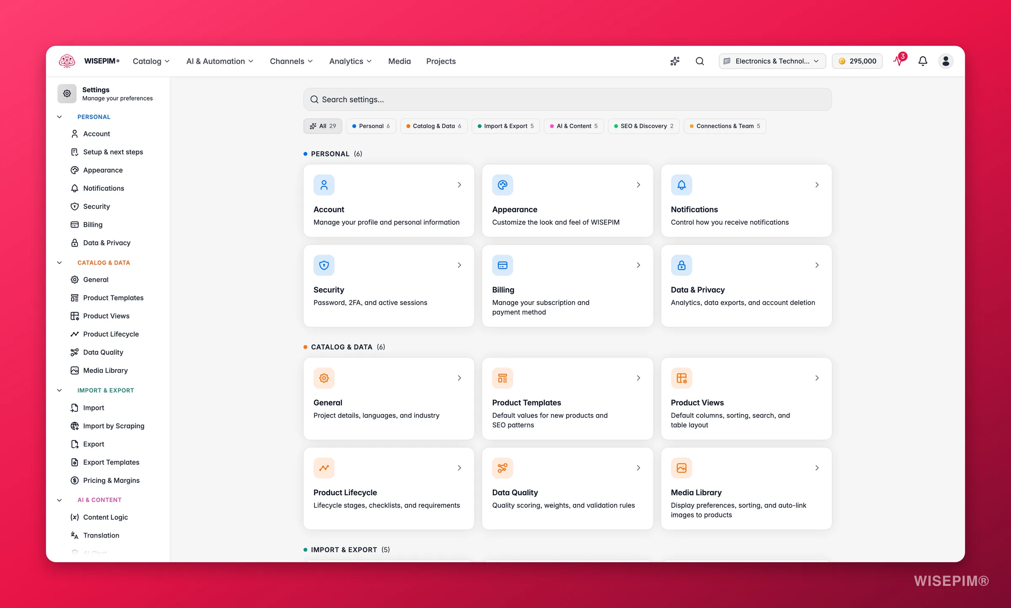Open the Channels dropdown menu
This screenshot has width=1011, height=608.
(291, 61)
